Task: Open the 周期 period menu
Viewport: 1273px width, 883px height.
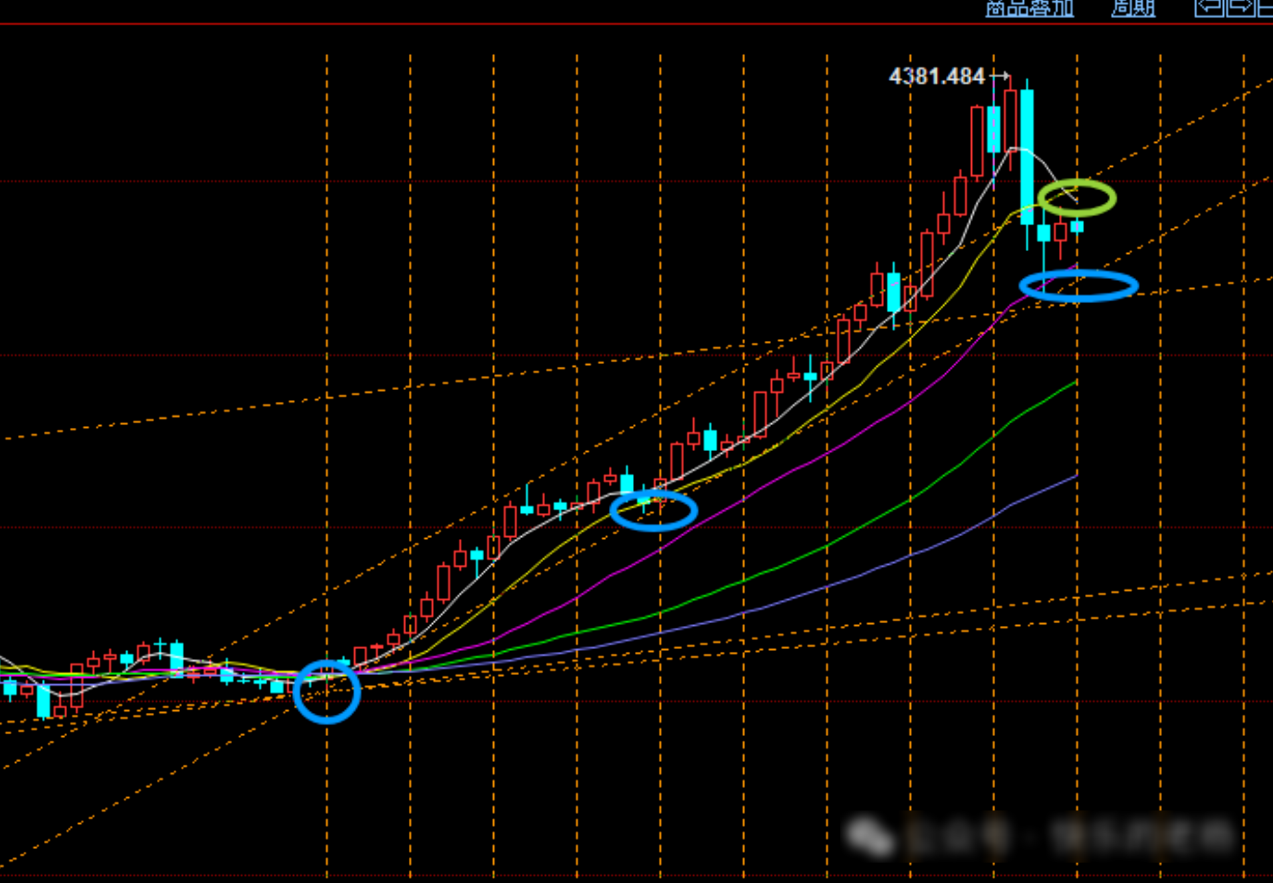Action: 1133,8
